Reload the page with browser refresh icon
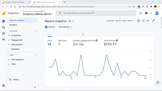Screen dimensions: 162x91 [x=11, y=7]
